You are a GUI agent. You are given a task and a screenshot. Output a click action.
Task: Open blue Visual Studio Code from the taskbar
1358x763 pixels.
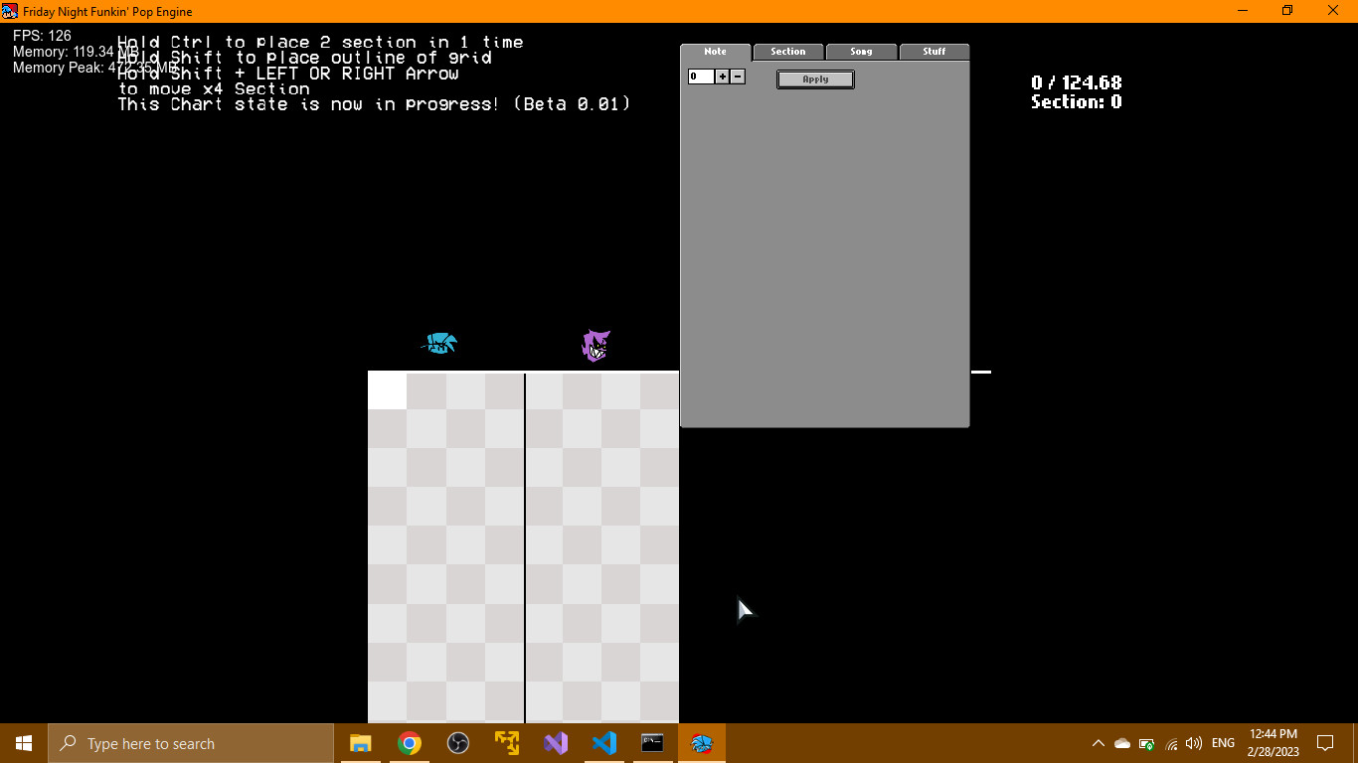pos(603,743)
